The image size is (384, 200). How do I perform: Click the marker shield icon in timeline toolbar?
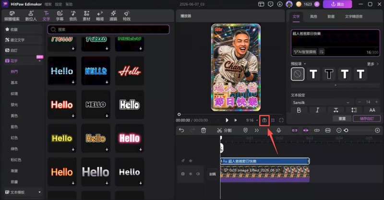pyautogui.click(x=245, y=130)
